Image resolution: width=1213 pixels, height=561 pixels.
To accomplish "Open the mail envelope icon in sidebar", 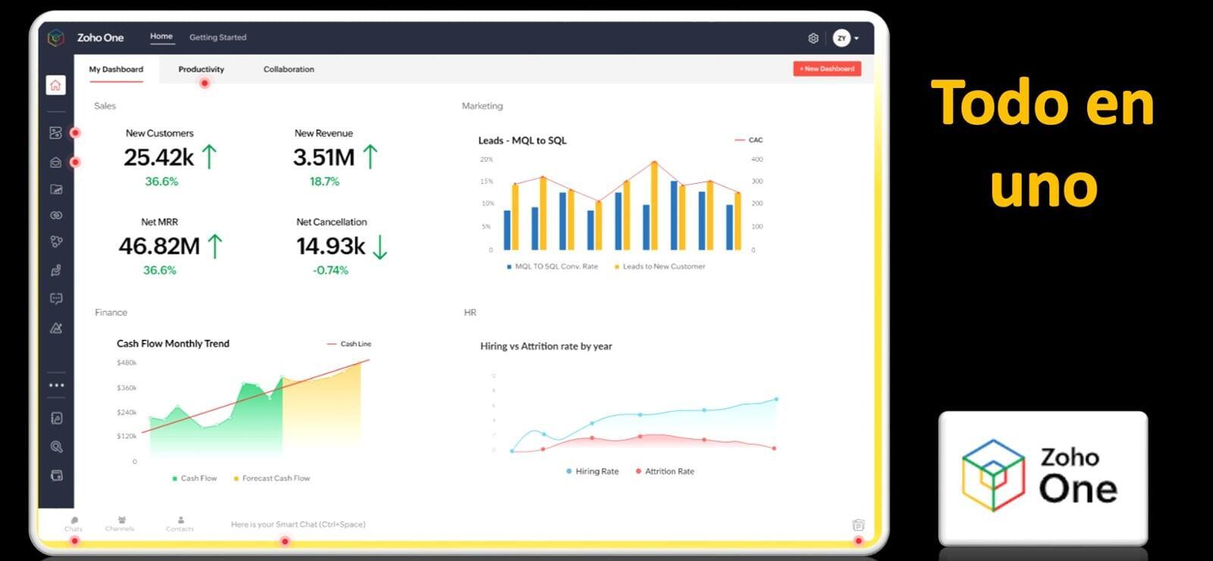I will (x=56, y=162).
